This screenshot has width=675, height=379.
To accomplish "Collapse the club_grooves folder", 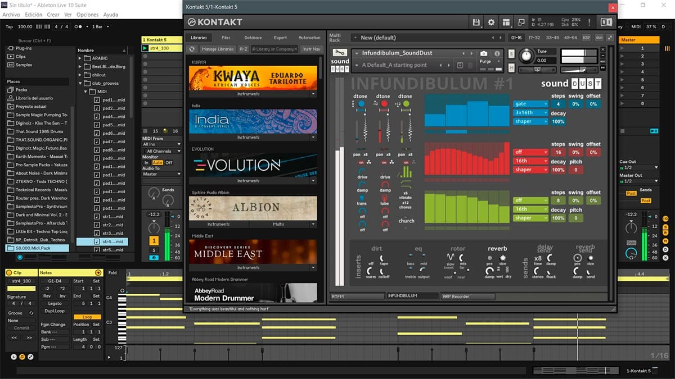I will point(80,83).
